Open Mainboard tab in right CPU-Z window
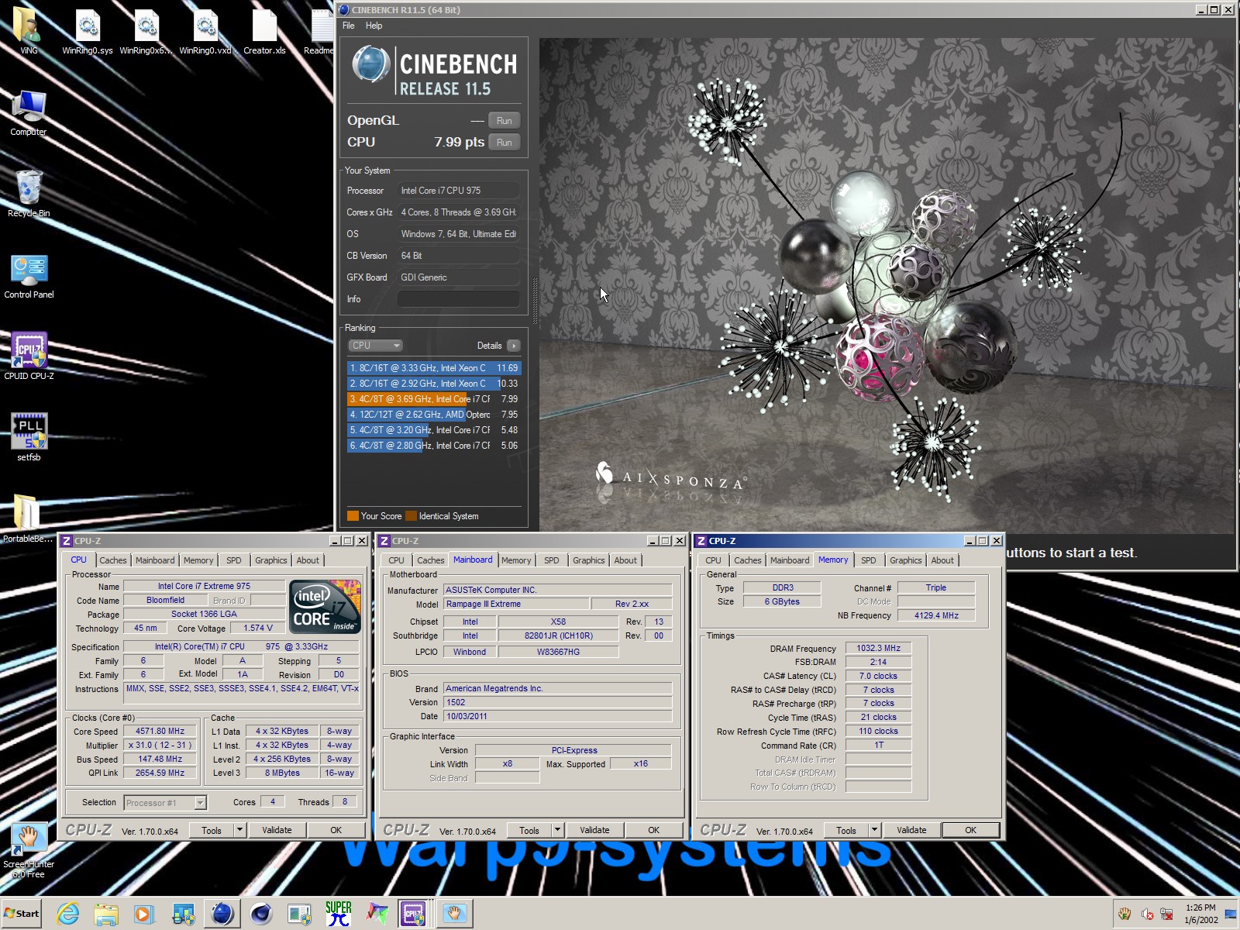1240x930 pixels. (790, 560)
